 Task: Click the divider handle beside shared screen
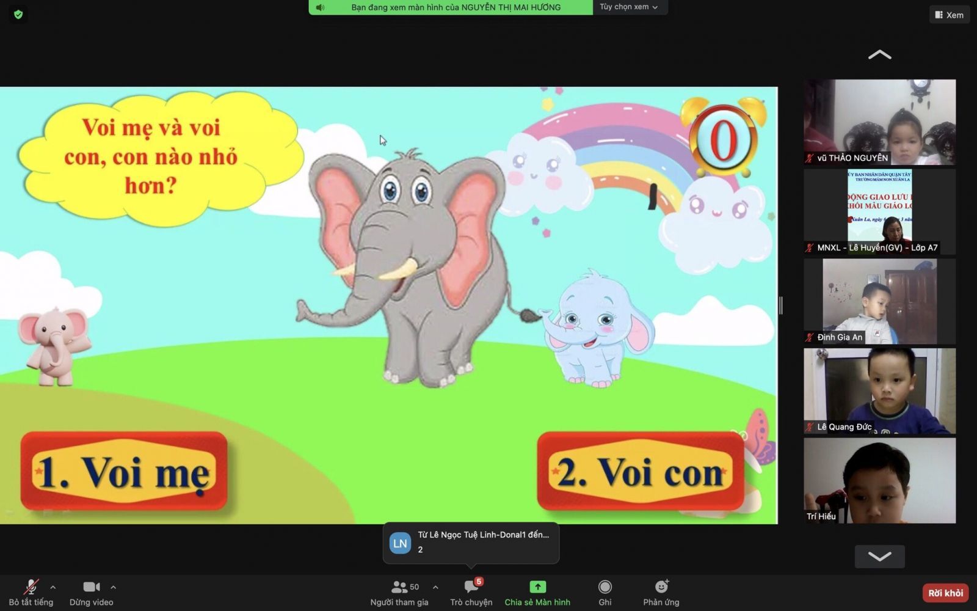(x=781, y=305)
